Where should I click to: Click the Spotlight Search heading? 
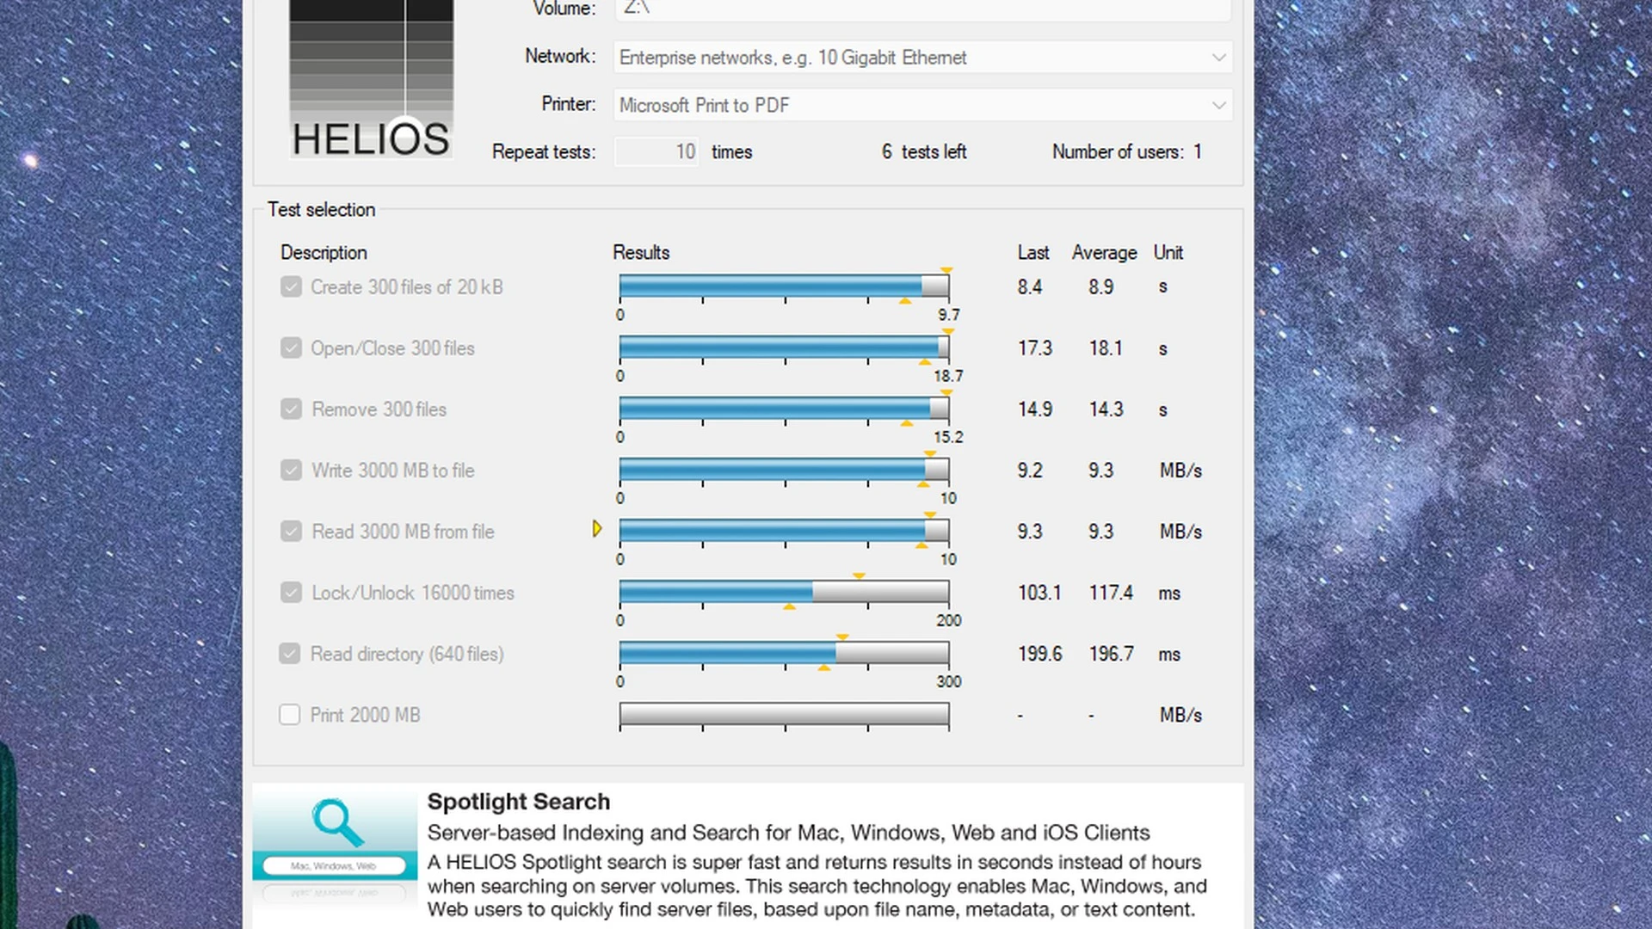pos(518,802)
